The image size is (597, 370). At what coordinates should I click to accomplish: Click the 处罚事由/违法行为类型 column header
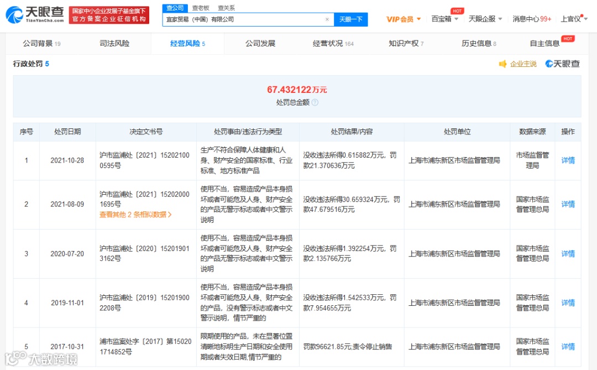(x=248, y=132)
